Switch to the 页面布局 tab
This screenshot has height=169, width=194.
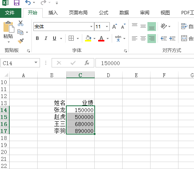pos(78,13)
